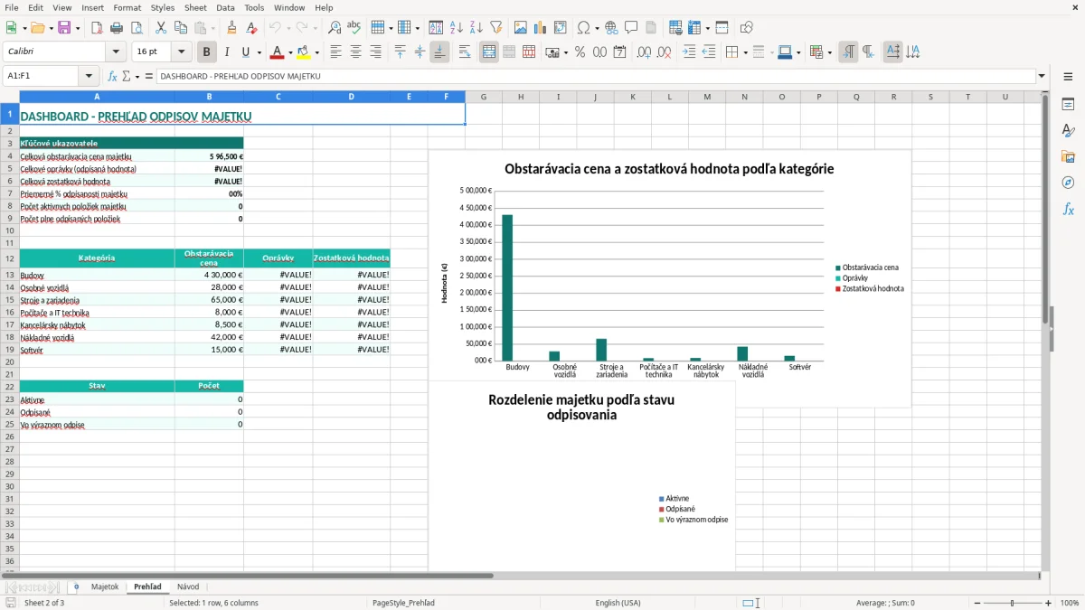1085x610 pixels.
Task: Open Function Wizard fx icon
Action: (x=112, y=76)
